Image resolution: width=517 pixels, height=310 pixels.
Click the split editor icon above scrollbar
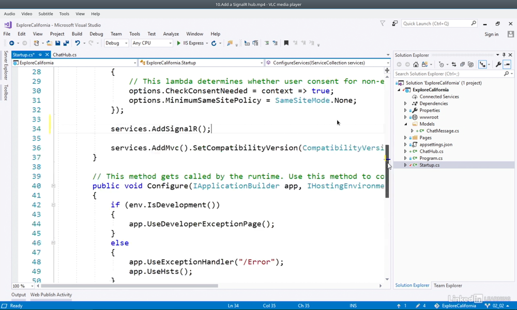[x=387, y=70]
